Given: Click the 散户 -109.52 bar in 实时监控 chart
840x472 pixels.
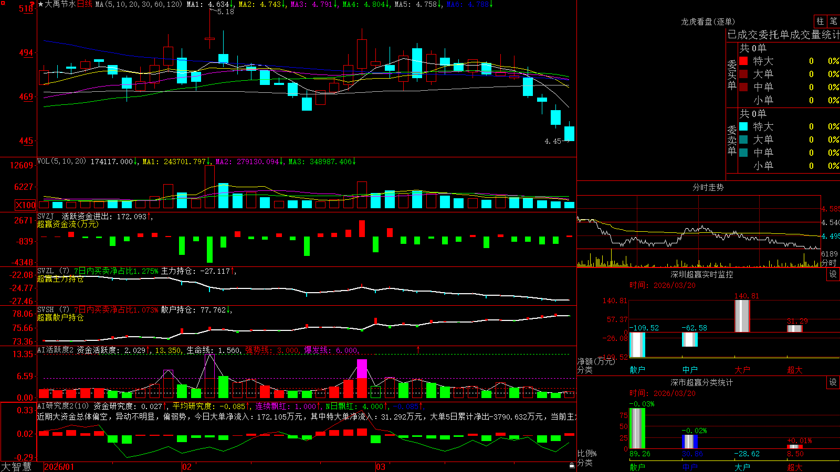Looking at the screenshot, I should pyautogui.click(x=637, y=345).
